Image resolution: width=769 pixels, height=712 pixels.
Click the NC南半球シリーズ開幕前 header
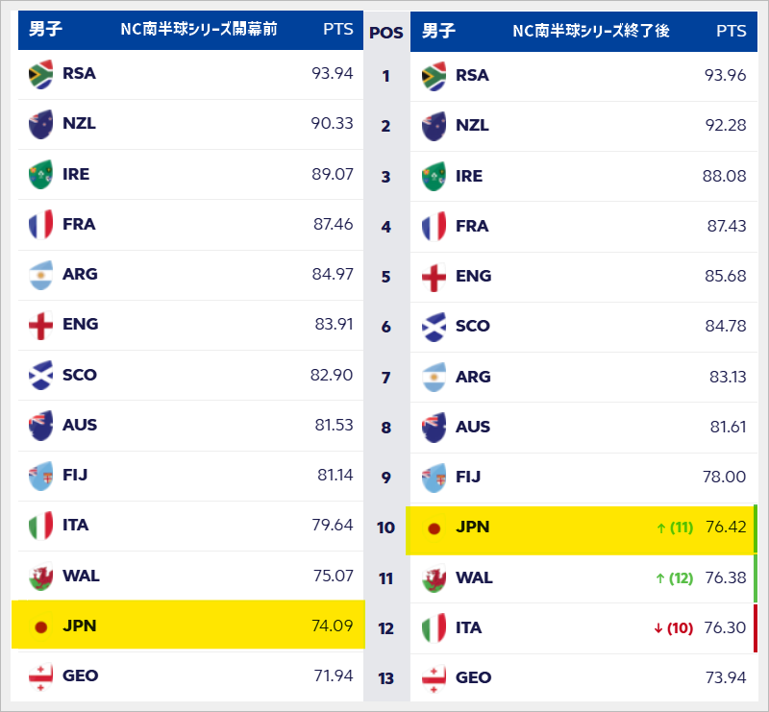199,29
